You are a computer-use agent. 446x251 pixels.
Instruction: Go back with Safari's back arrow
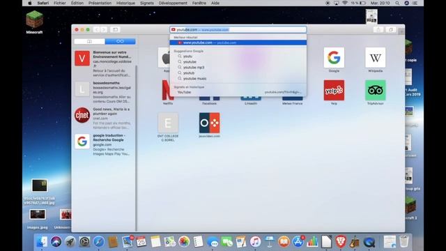(x=97, y=29)
